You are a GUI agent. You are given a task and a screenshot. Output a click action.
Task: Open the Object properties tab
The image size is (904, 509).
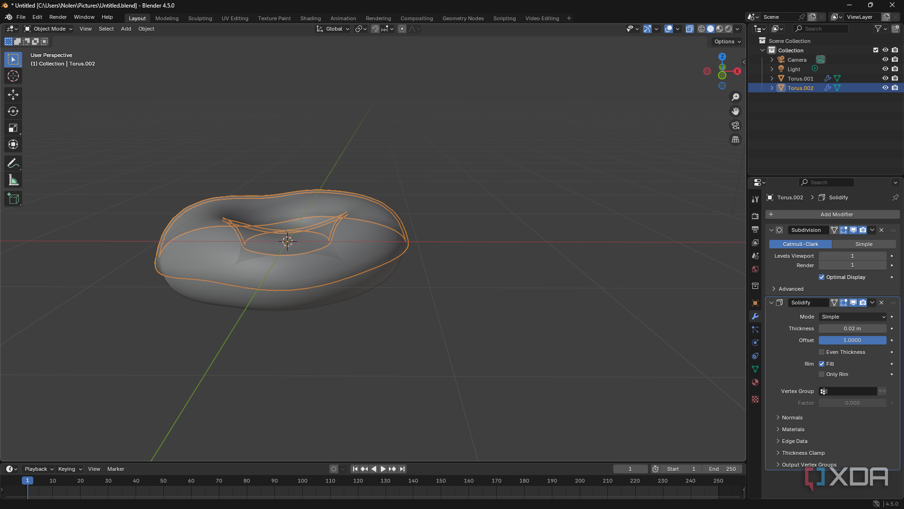(755, 303)
